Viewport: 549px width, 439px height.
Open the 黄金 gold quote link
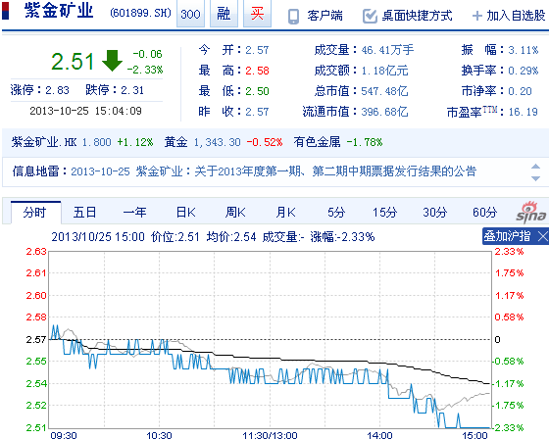(x=175, y=142)
